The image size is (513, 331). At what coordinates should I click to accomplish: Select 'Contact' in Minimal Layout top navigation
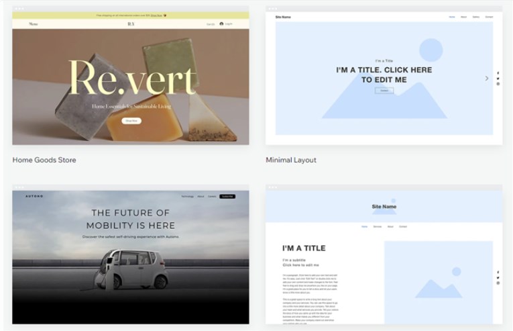pyautogui.click(x=489, y=17)
